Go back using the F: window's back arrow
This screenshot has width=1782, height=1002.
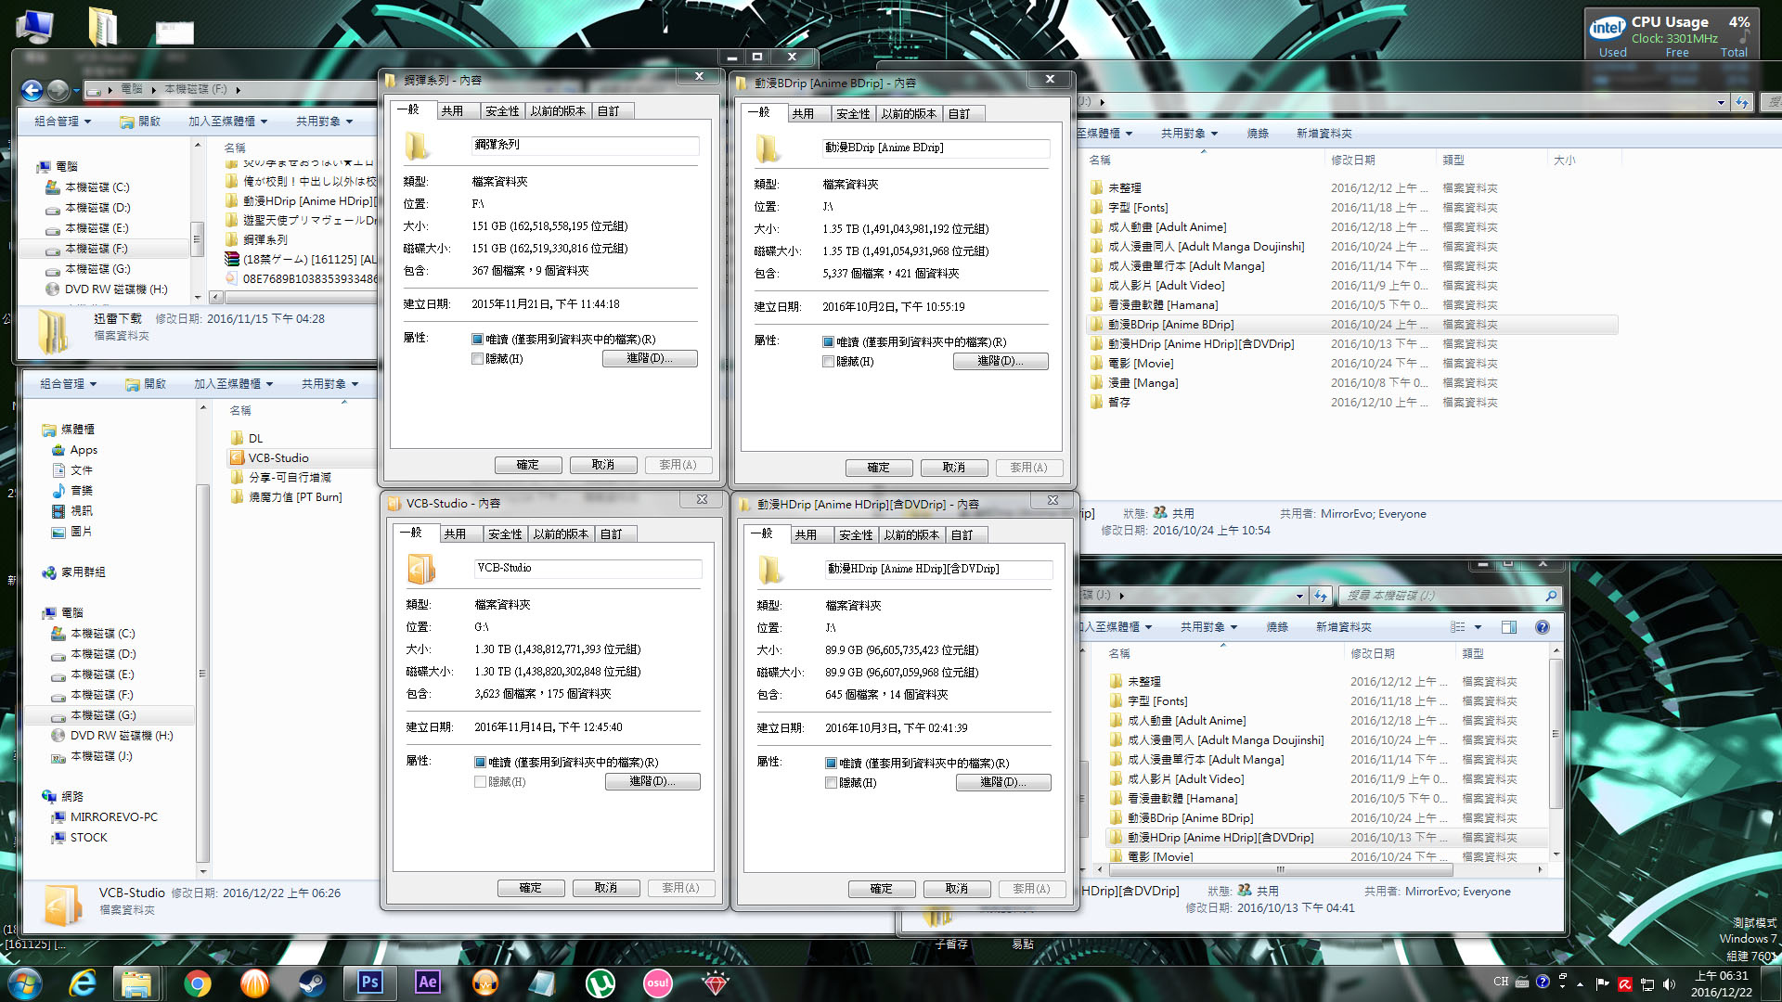click(32, 90)
